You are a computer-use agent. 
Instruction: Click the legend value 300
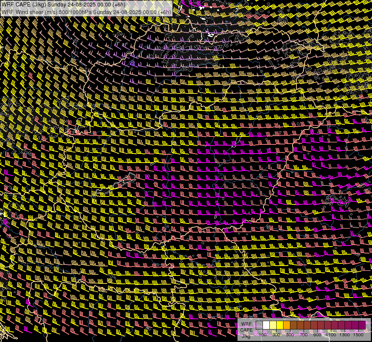tap(276, 335)
